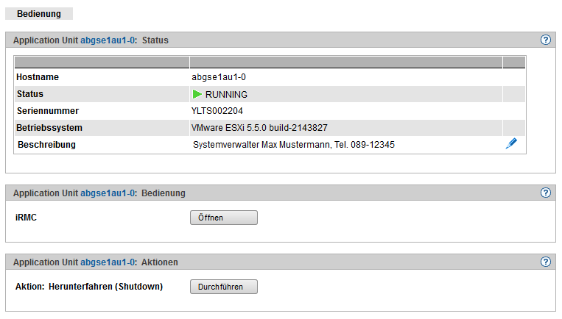Select the Seriennummer row label
562x319 pixels.
[47, 111]
